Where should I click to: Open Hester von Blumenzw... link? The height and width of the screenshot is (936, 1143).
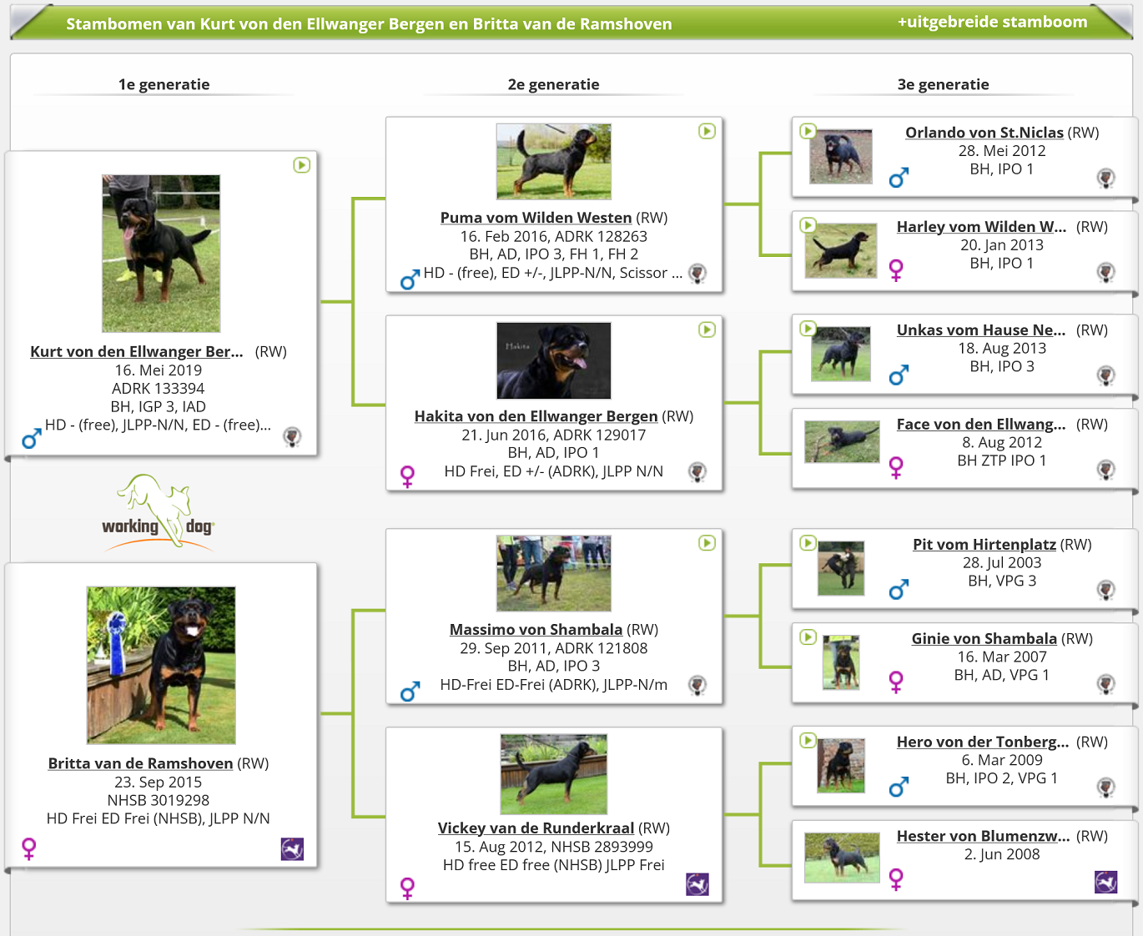983,837
